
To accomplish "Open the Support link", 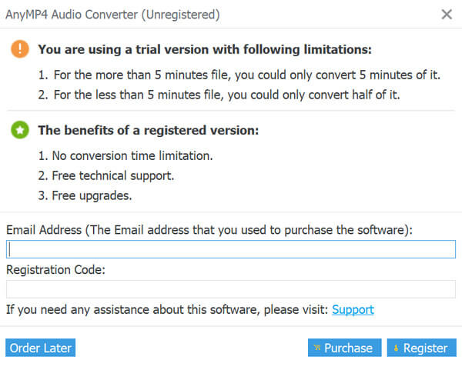I will 353,309.
